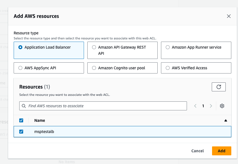Choose Amazon Cognito user pool option
The height and width of the screenshot is (164, 238).
(x=122, y=68)
